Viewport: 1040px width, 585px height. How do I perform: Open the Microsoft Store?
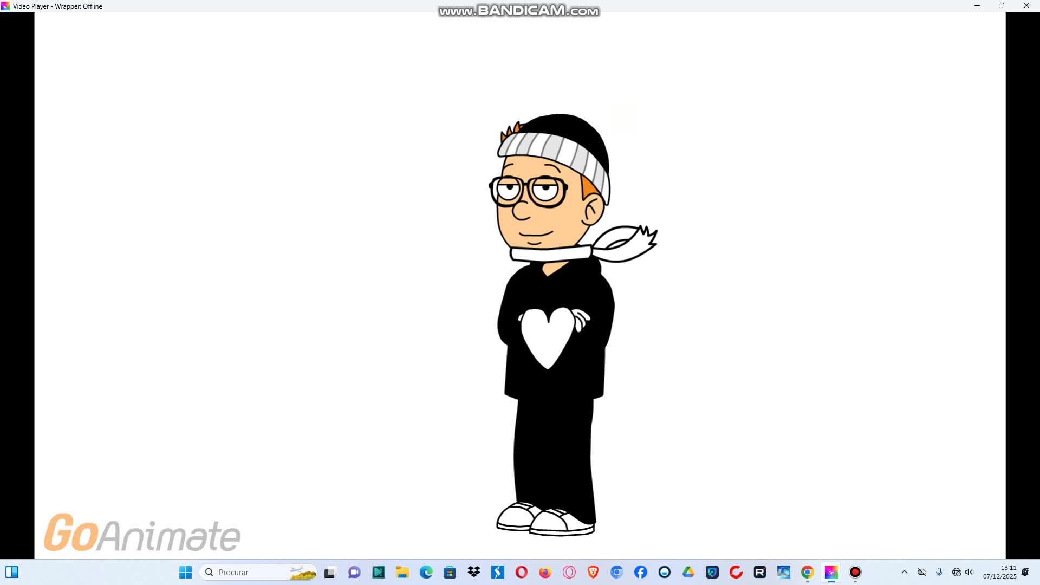pos(449,573)
